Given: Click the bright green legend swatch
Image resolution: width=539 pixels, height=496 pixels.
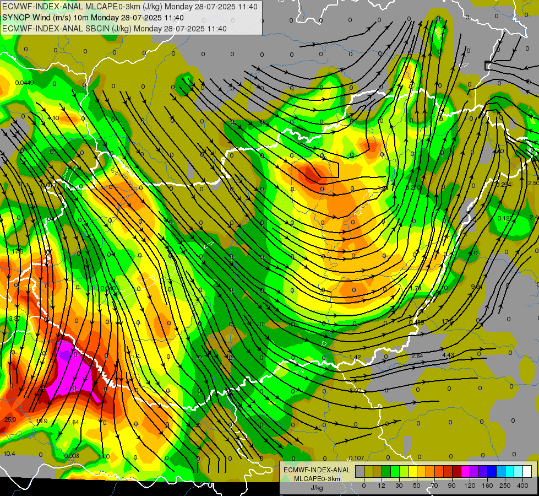Looking at the screenshot, I should pyautogui.click(x=395, y=472).
